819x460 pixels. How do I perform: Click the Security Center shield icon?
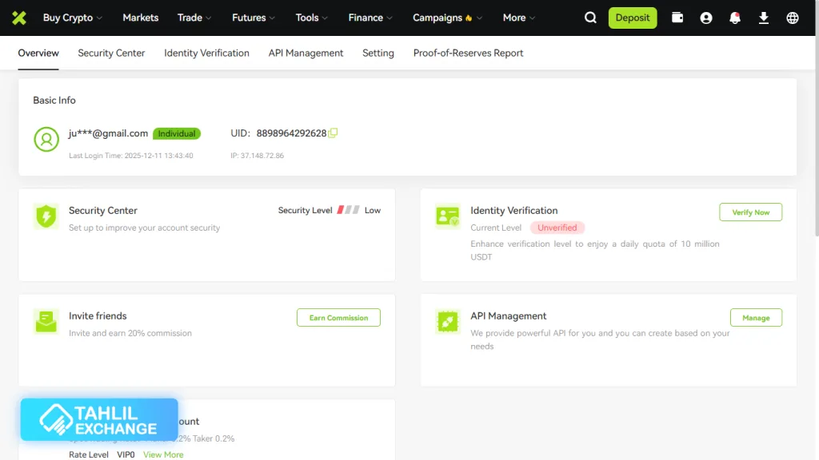point(46,216)
